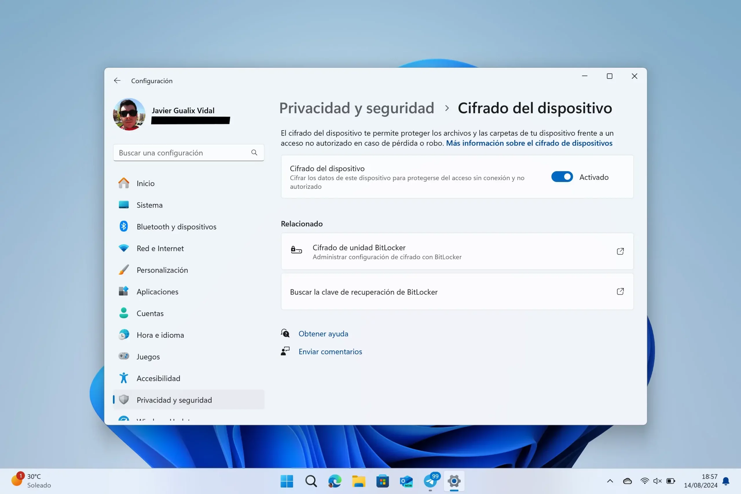Disable the Cifrado del dispositivo toggle
The image size is (741, 494).
[x=562, y=177]
